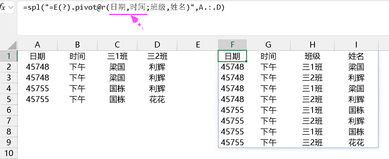Select row header 5
This screenshot has width=389, height=159.
click(8, 99)
